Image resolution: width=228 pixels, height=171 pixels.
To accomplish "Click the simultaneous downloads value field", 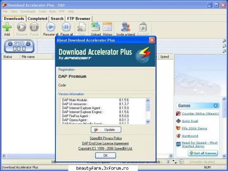I will point(168,162).
